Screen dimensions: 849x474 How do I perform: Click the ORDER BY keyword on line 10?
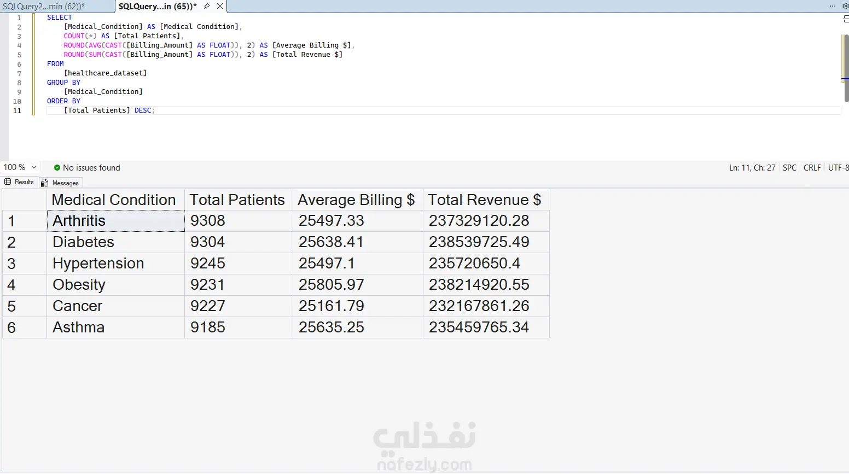click(63, 101)
